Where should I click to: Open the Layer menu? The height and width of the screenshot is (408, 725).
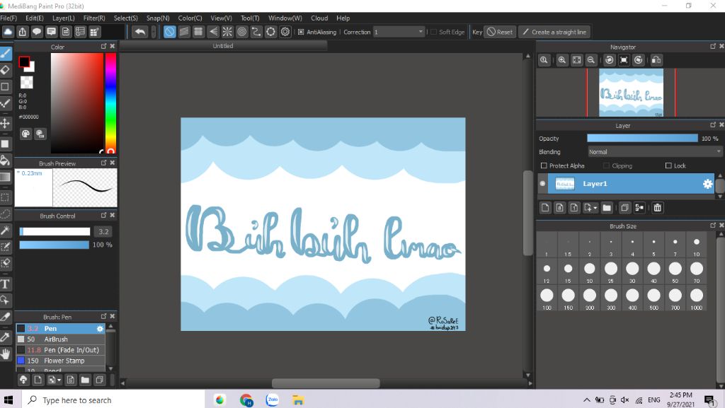tap(63, 18)
